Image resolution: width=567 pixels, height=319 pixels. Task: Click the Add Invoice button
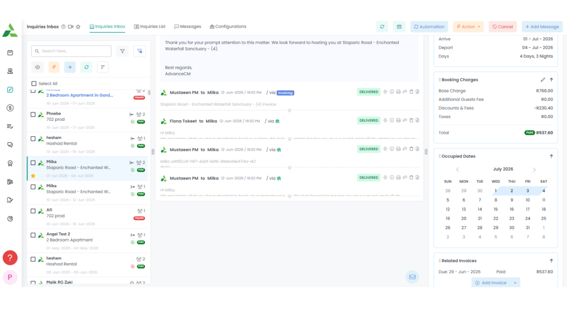[491, 283]
